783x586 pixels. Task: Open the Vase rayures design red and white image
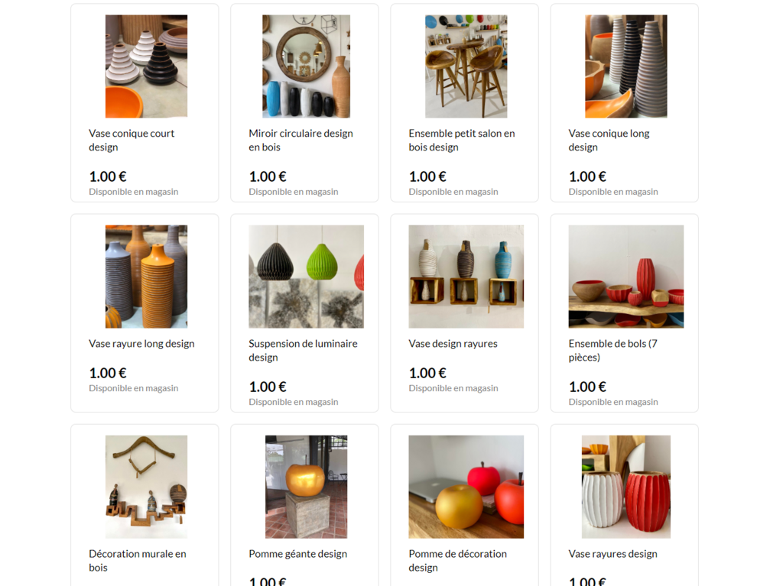click(625, 487)
